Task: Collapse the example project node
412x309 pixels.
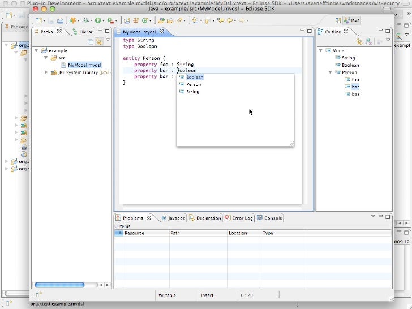Action: pos(37,50)
